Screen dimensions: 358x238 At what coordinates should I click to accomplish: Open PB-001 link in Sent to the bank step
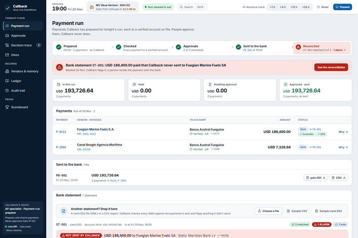(x=247, y=50)
